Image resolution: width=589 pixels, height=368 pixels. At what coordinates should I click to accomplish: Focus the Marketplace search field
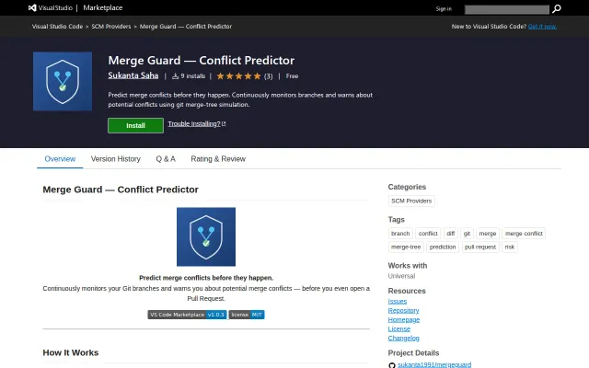click(x=507, y=9)
